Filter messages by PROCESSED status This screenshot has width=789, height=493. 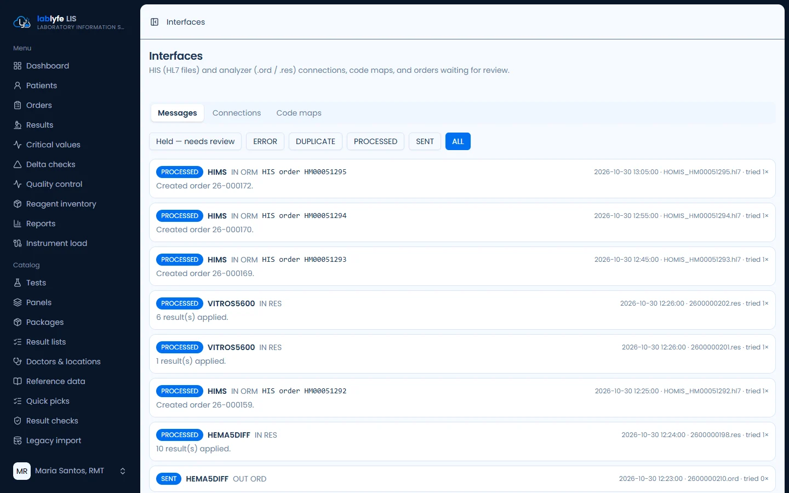pos(375,141)
